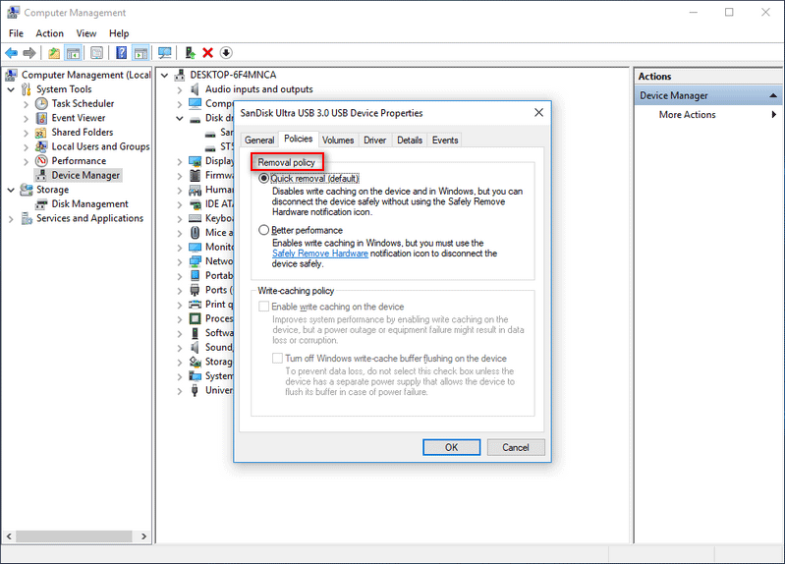
Task: Click the Audio inputs and outputs speaker icon
Action: pyautogui.click(x=195, y=89)
